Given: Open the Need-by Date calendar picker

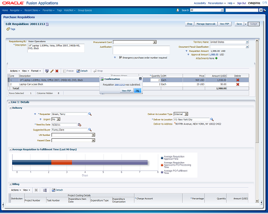Looking at the screenshot, I should 80,125.
